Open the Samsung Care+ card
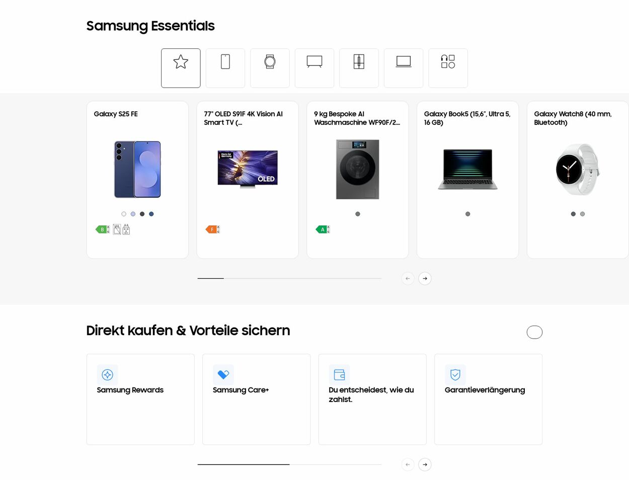 256,399
